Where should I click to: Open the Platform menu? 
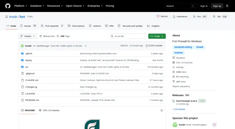point(21,6)
